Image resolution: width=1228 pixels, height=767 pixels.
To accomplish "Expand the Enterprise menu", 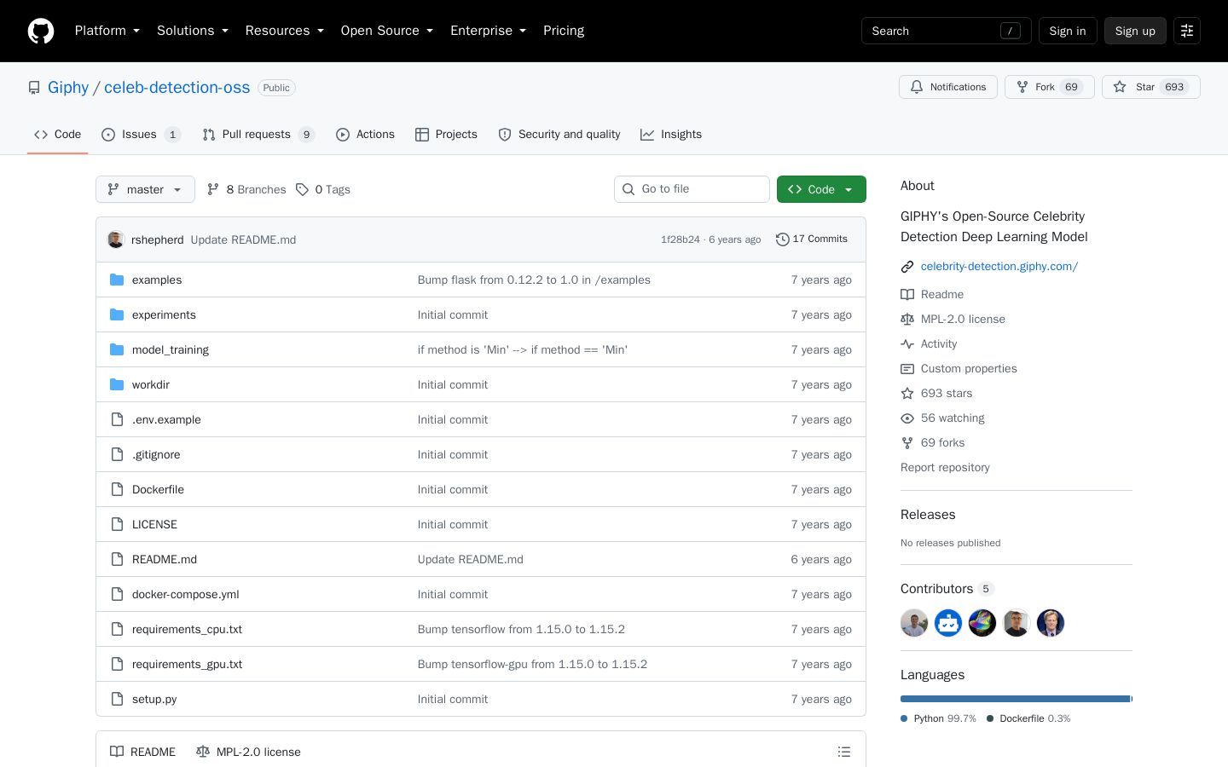I will coord(489,31).
